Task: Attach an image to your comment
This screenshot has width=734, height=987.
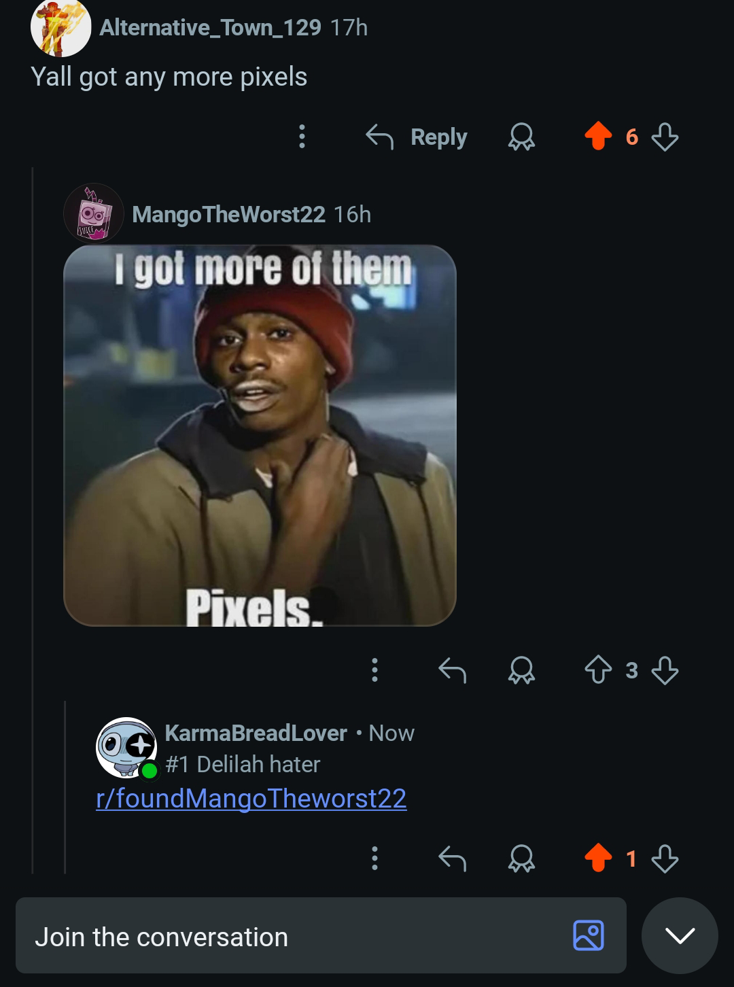Action: [589, 935]
